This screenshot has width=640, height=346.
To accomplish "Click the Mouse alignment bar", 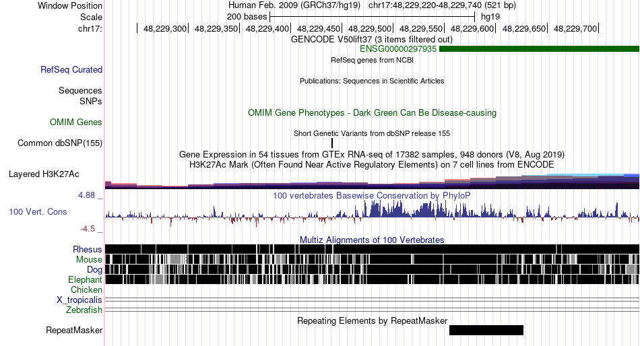I will pyautogui.click(x=373, y=260).
